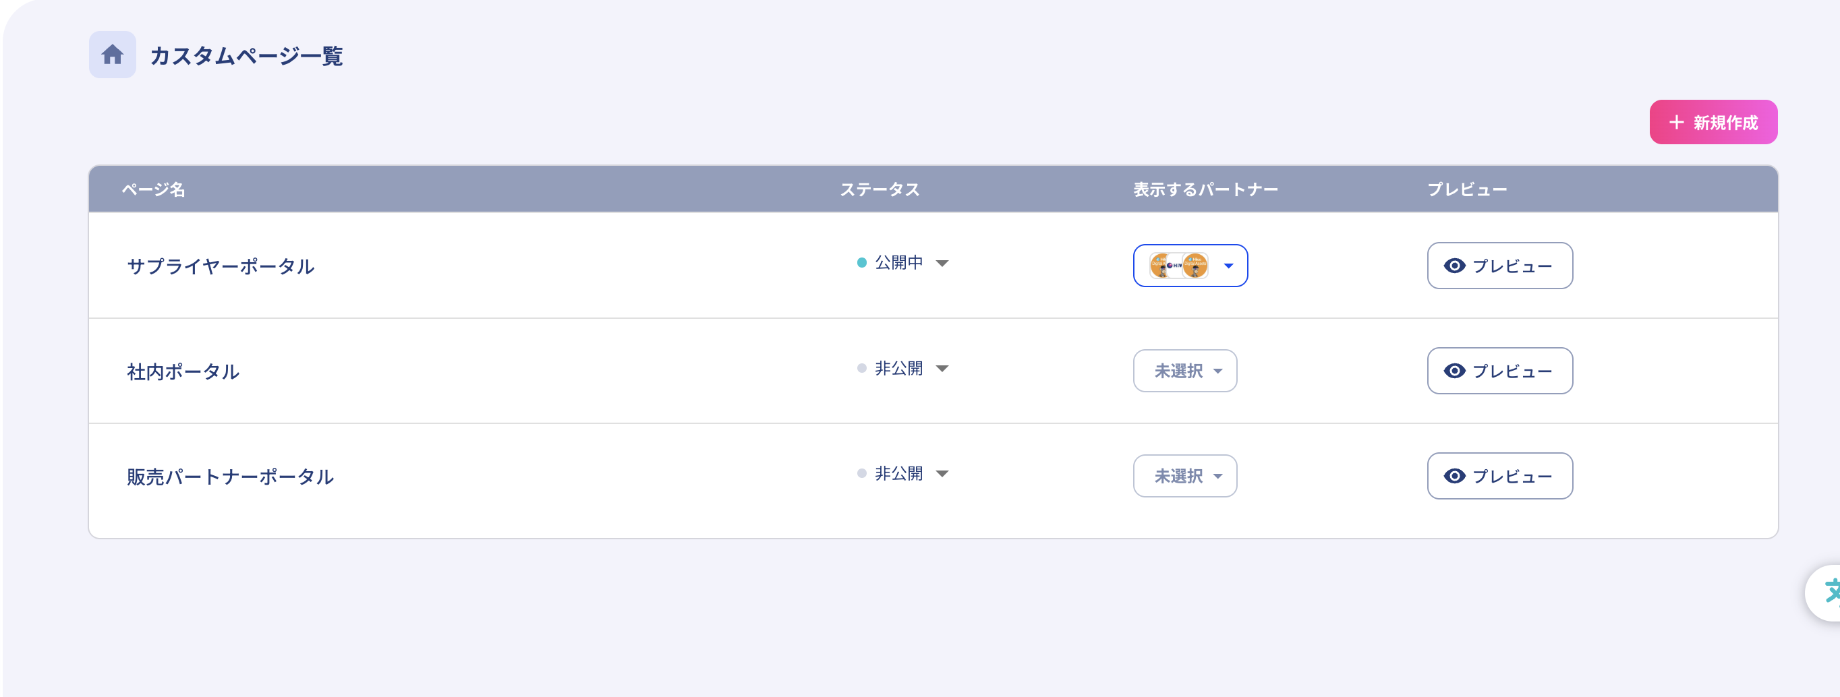Open 公開中 status dropdown for サプライヤーポータル

[x=942, y=264]
